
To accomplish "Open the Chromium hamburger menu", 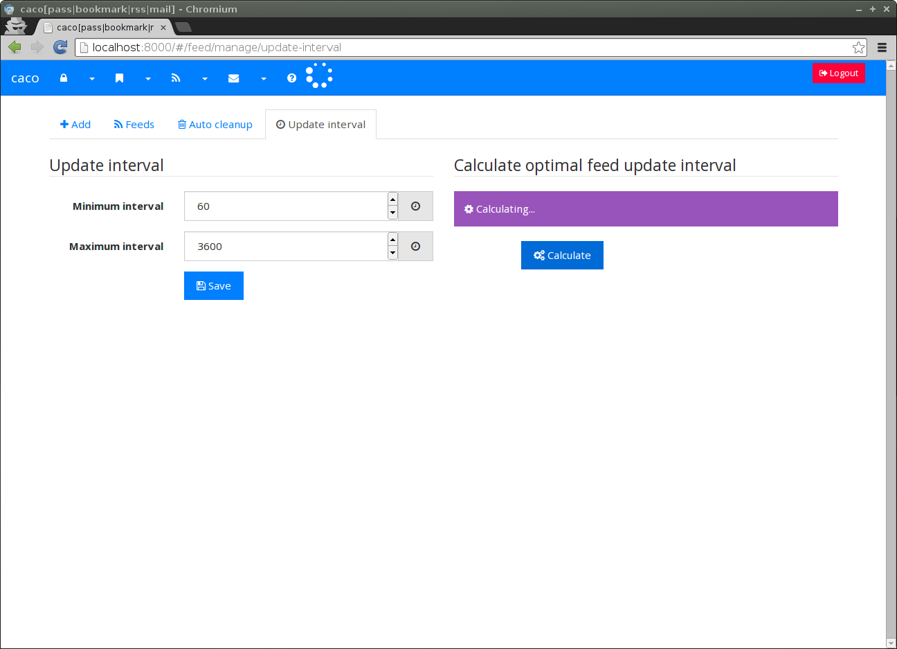I will [x=882, y=48].
